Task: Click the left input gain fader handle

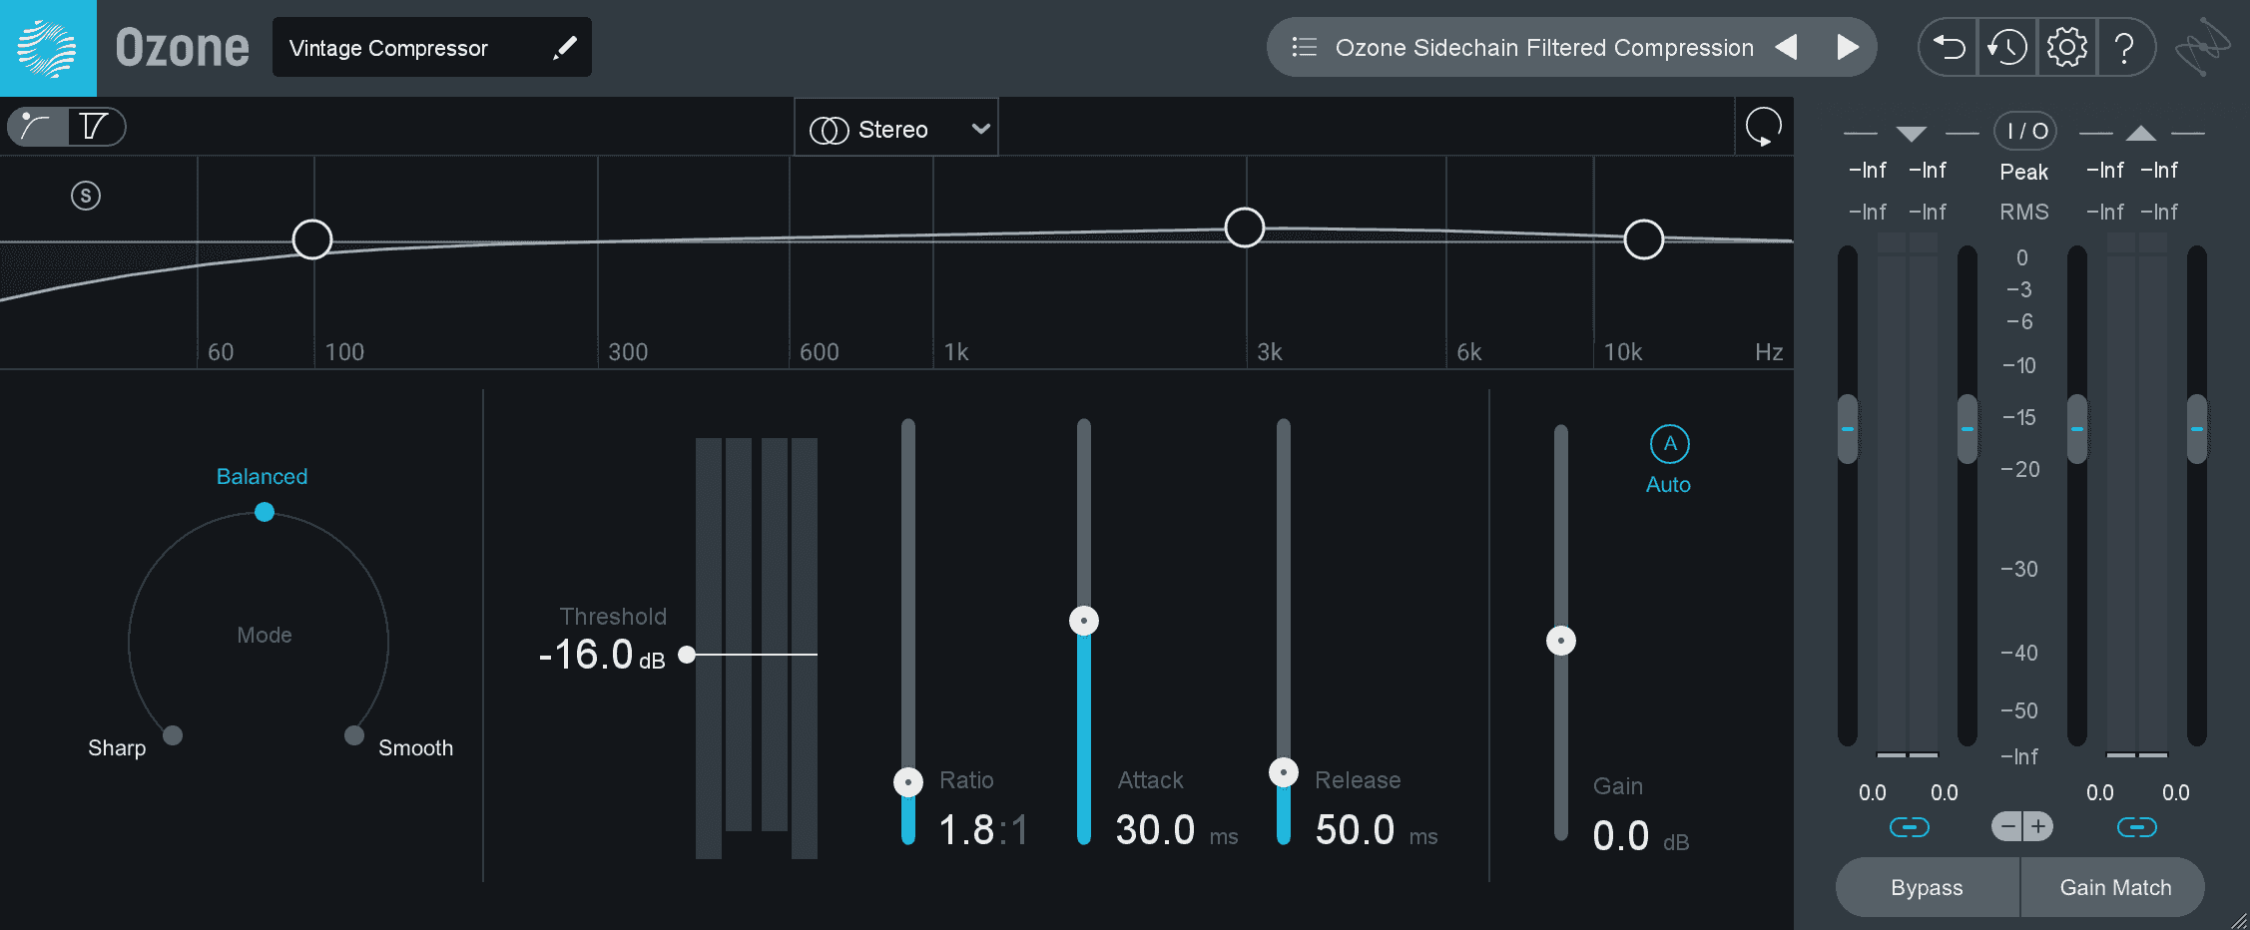Action: [1848, 429]
